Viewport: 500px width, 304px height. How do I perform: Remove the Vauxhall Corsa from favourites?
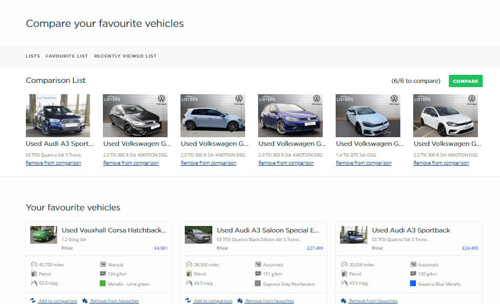coord(114,301)
